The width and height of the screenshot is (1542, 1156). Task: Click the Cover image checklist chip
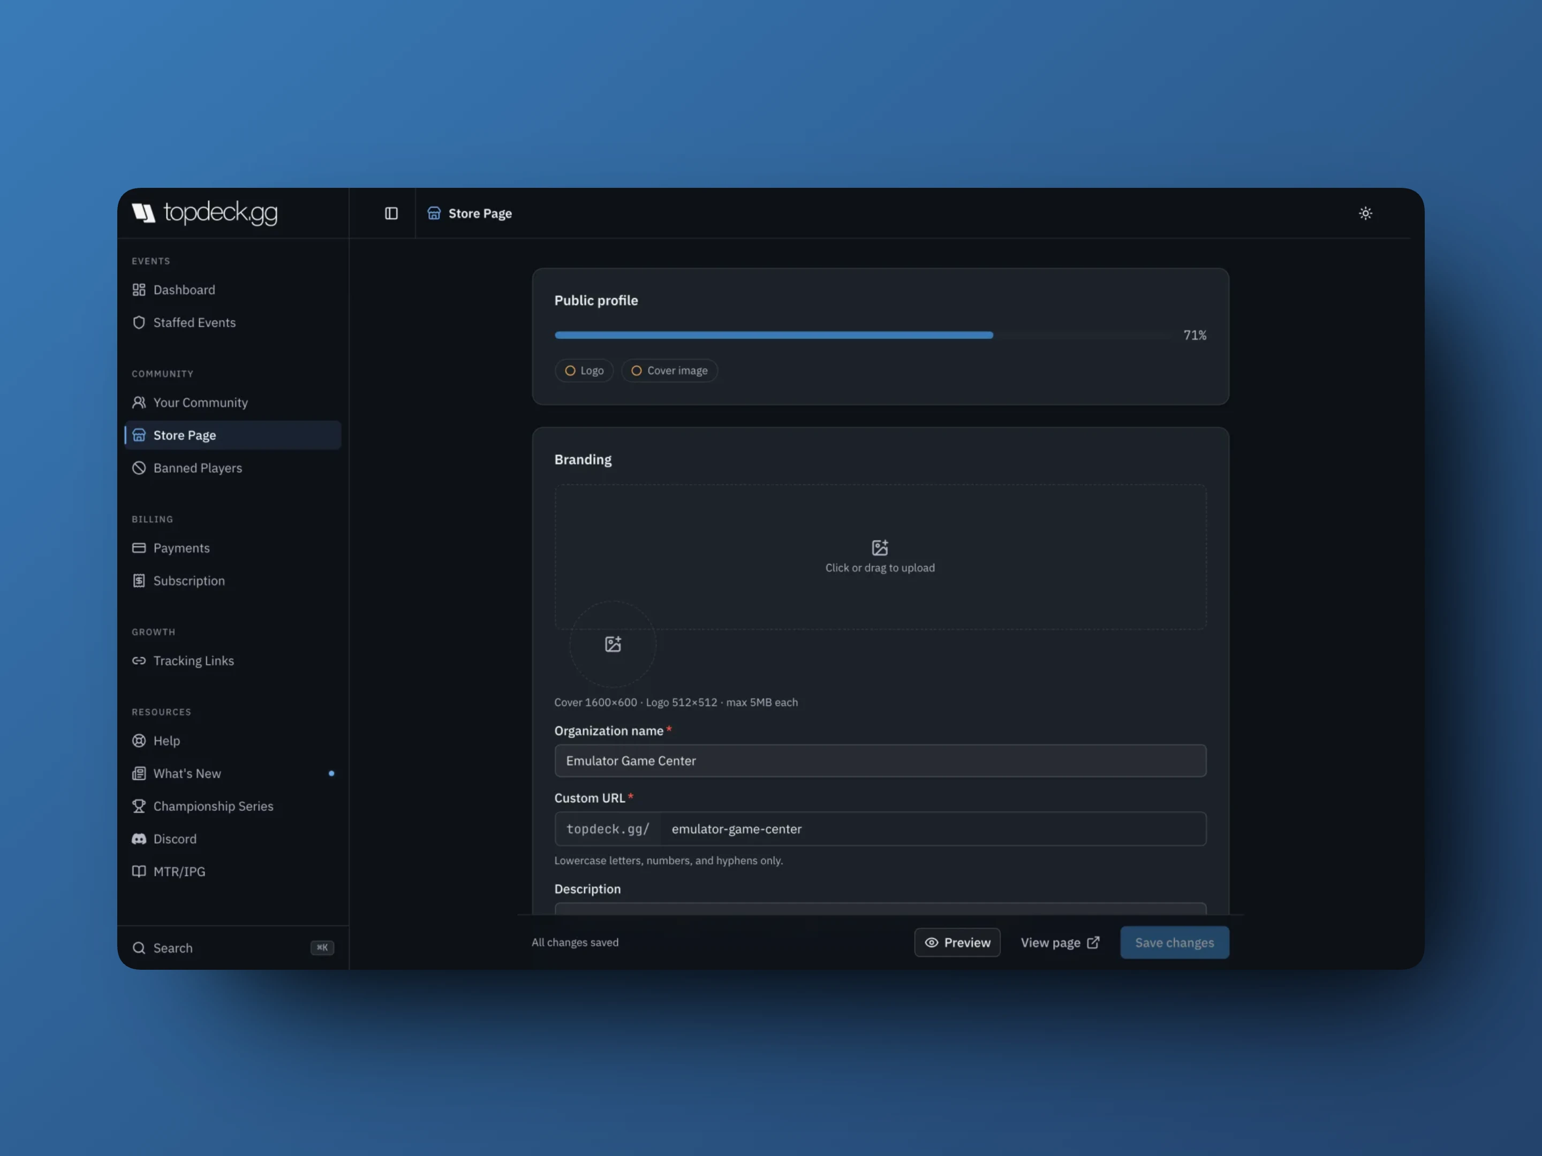click(669, 371)
